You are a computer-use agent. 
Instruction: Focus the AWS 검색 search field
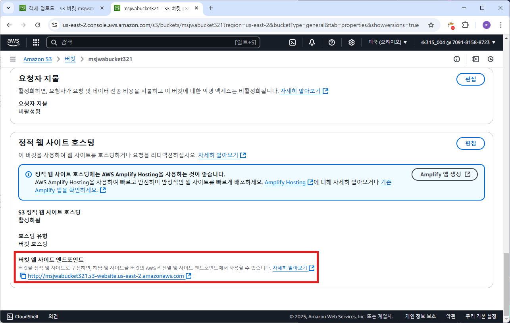pyautogui.click(x=153, y=42)
